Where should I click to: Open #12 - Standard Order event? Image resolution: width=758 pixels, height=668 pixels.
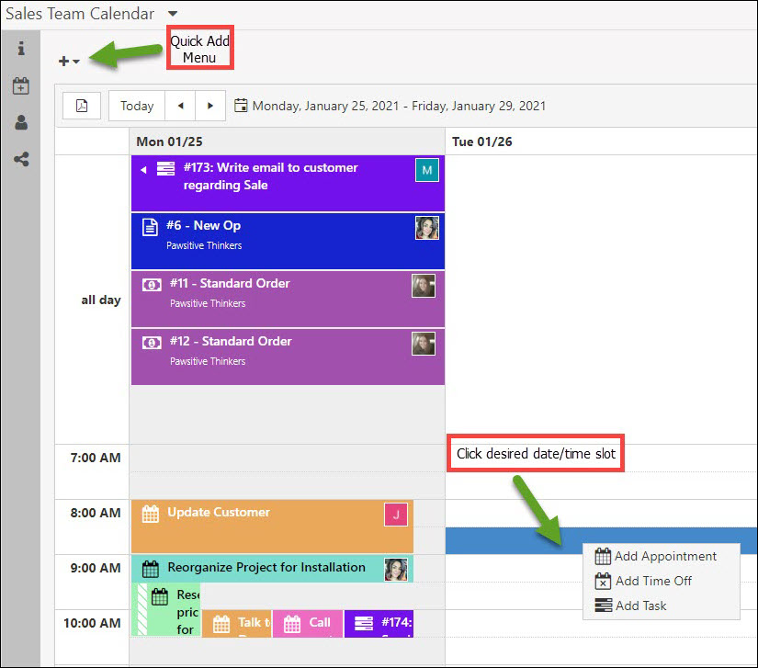288,357
